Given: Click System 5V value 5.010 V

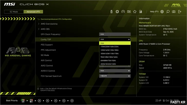Looking at the screenshot, I should [x=166, y=80].
